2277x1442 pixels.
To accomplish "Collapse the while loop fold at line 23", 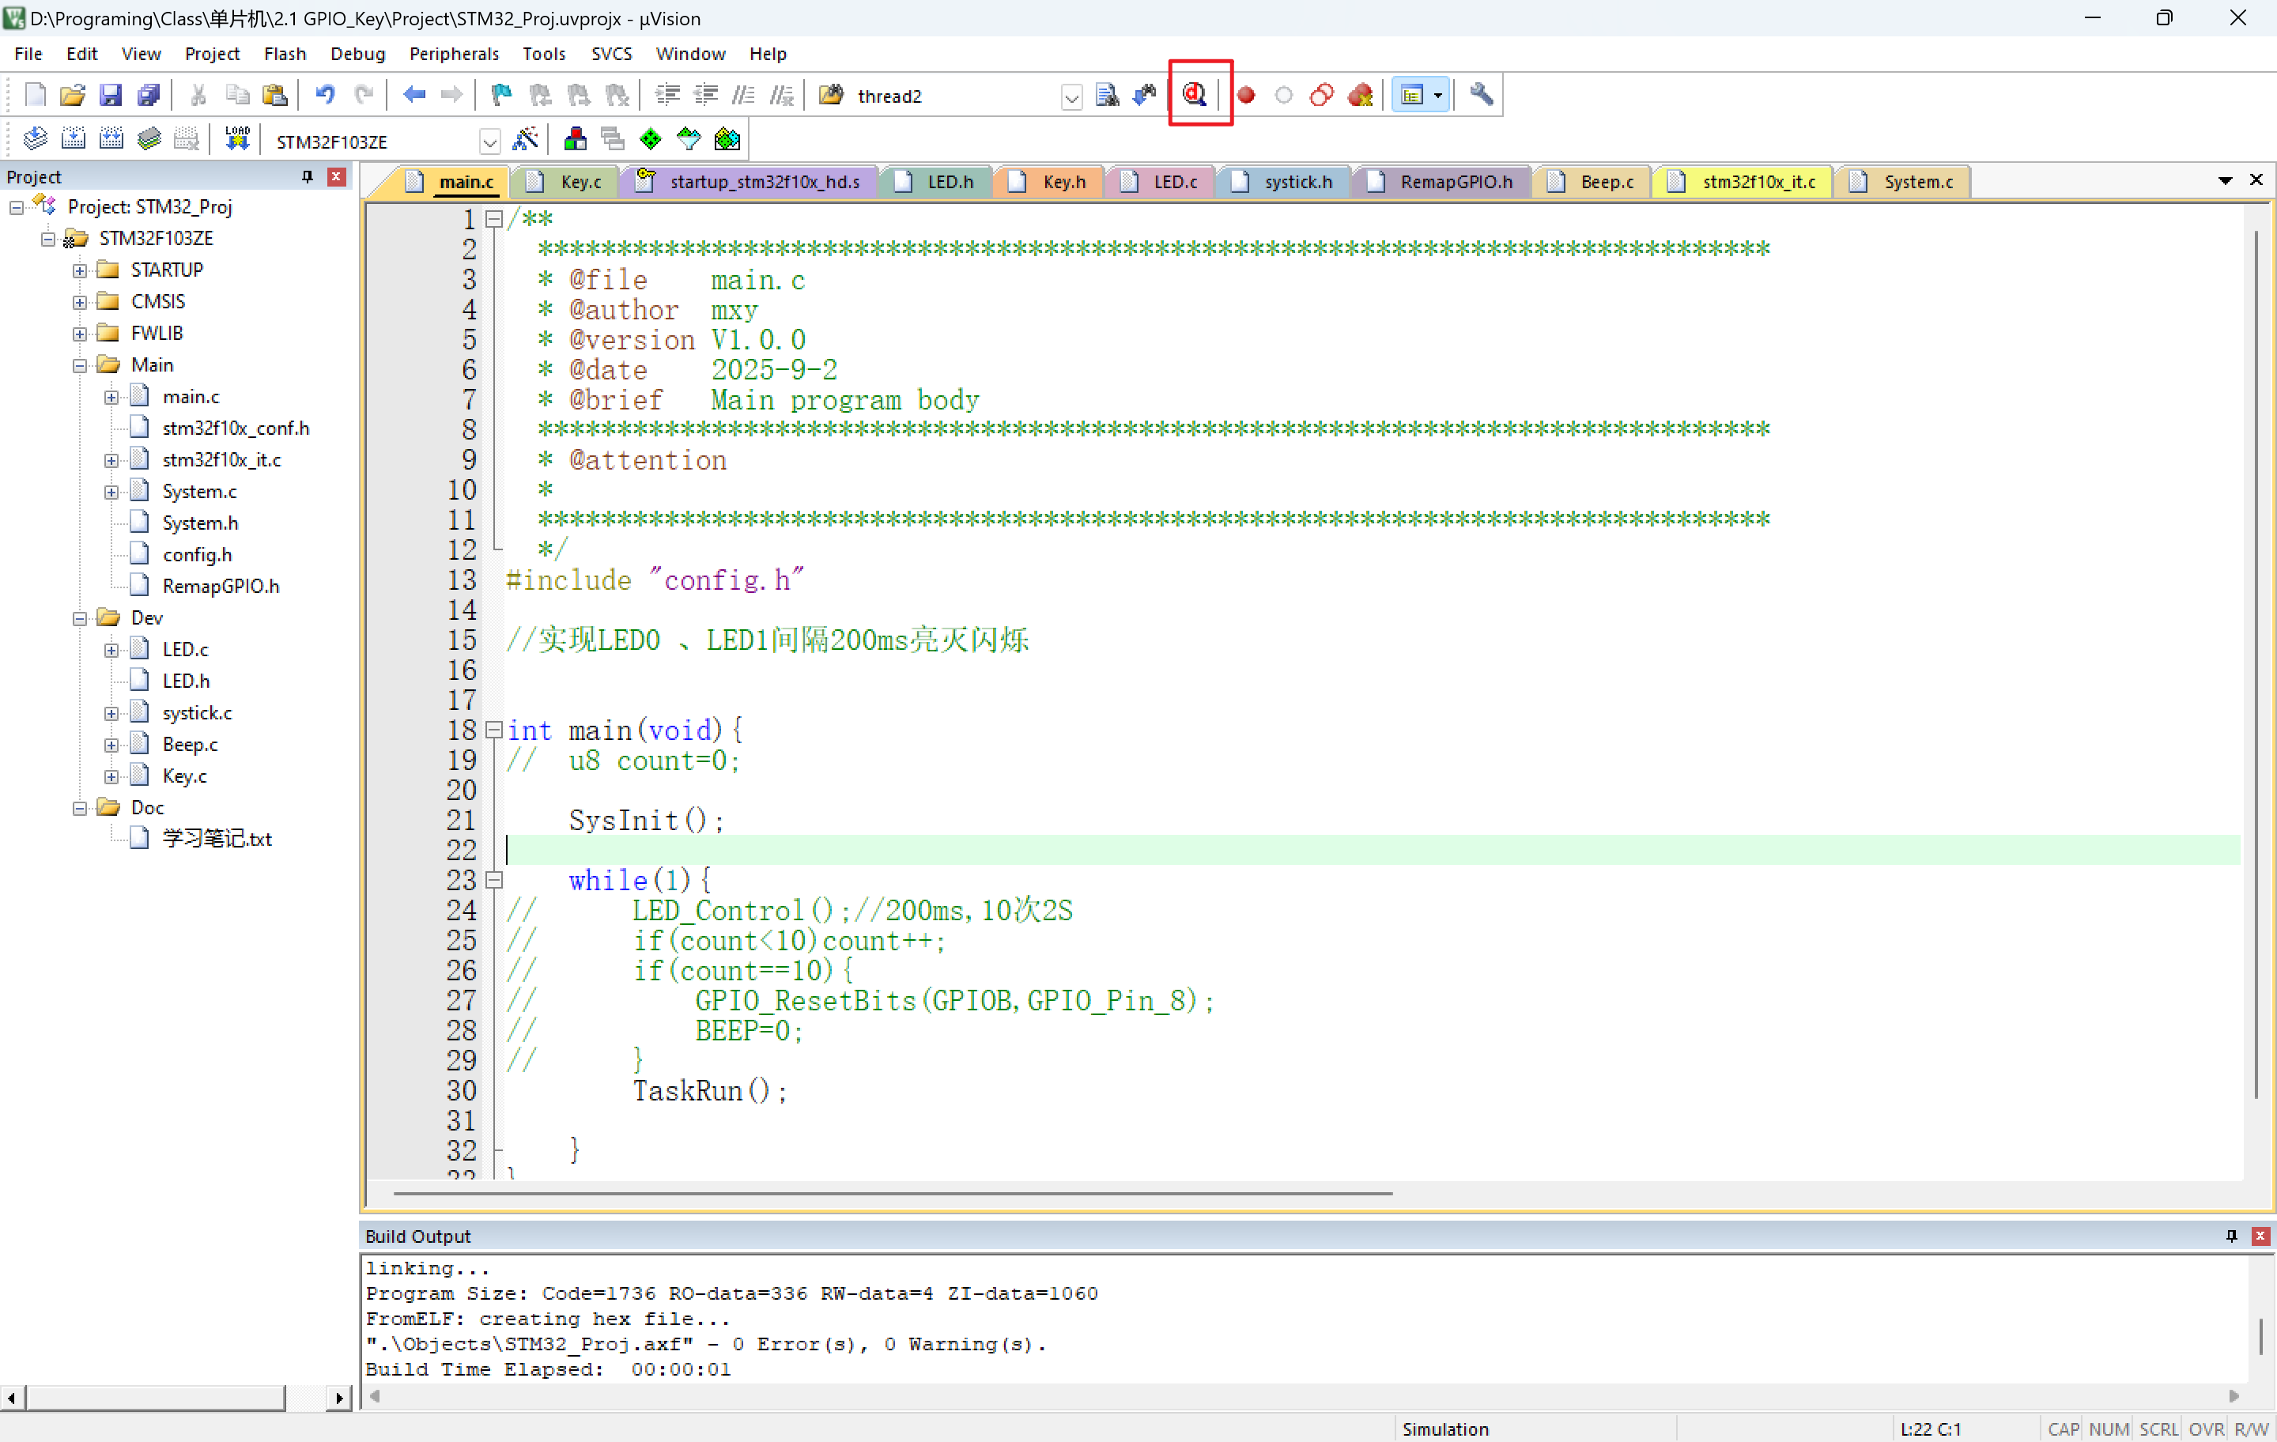I will click(x=493, y=881).
